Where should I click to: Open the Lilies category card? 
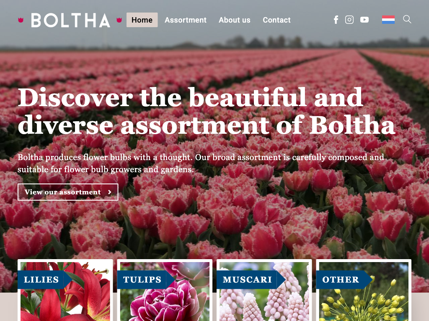tap(65, 290)
